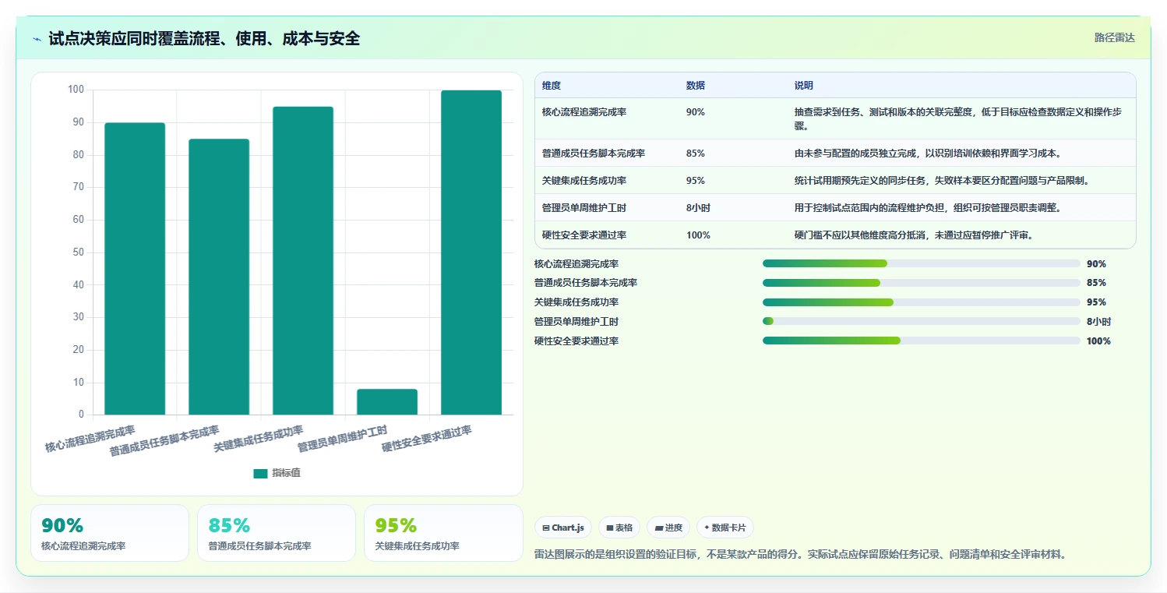Click the page title 试点决策应同时覆盖流程

pos(204,38)
